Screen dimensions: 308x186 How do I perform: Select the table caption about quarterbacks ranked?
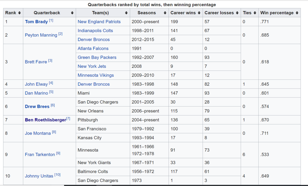tap(152, 5)
